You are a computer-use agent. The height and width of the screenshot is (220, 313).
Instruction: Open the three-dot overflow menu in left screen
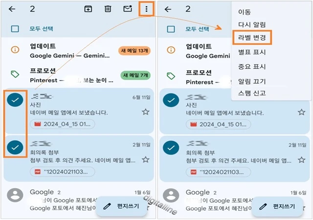pyautogui.click(x=147, y=9)
